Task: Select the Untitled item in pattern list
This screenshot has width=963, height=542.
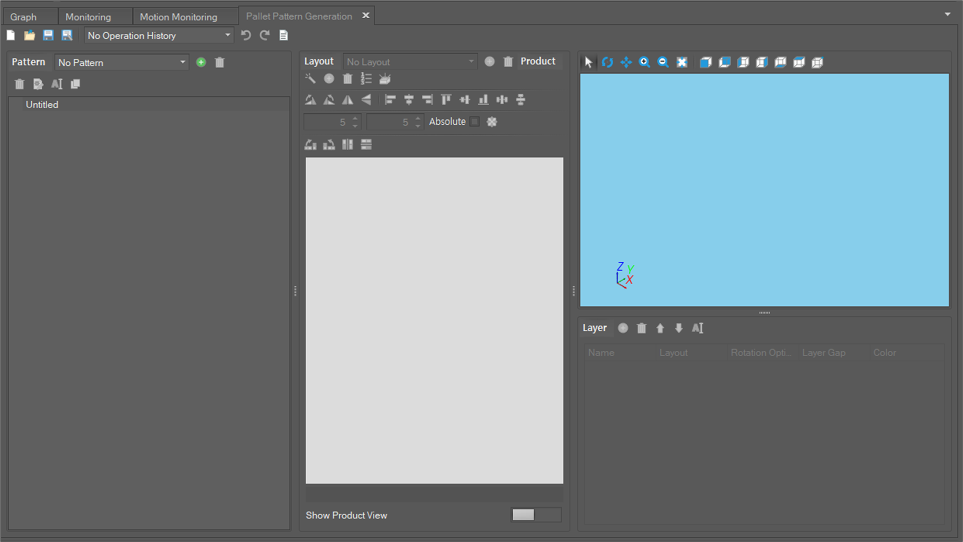Action: click(42, 105)
